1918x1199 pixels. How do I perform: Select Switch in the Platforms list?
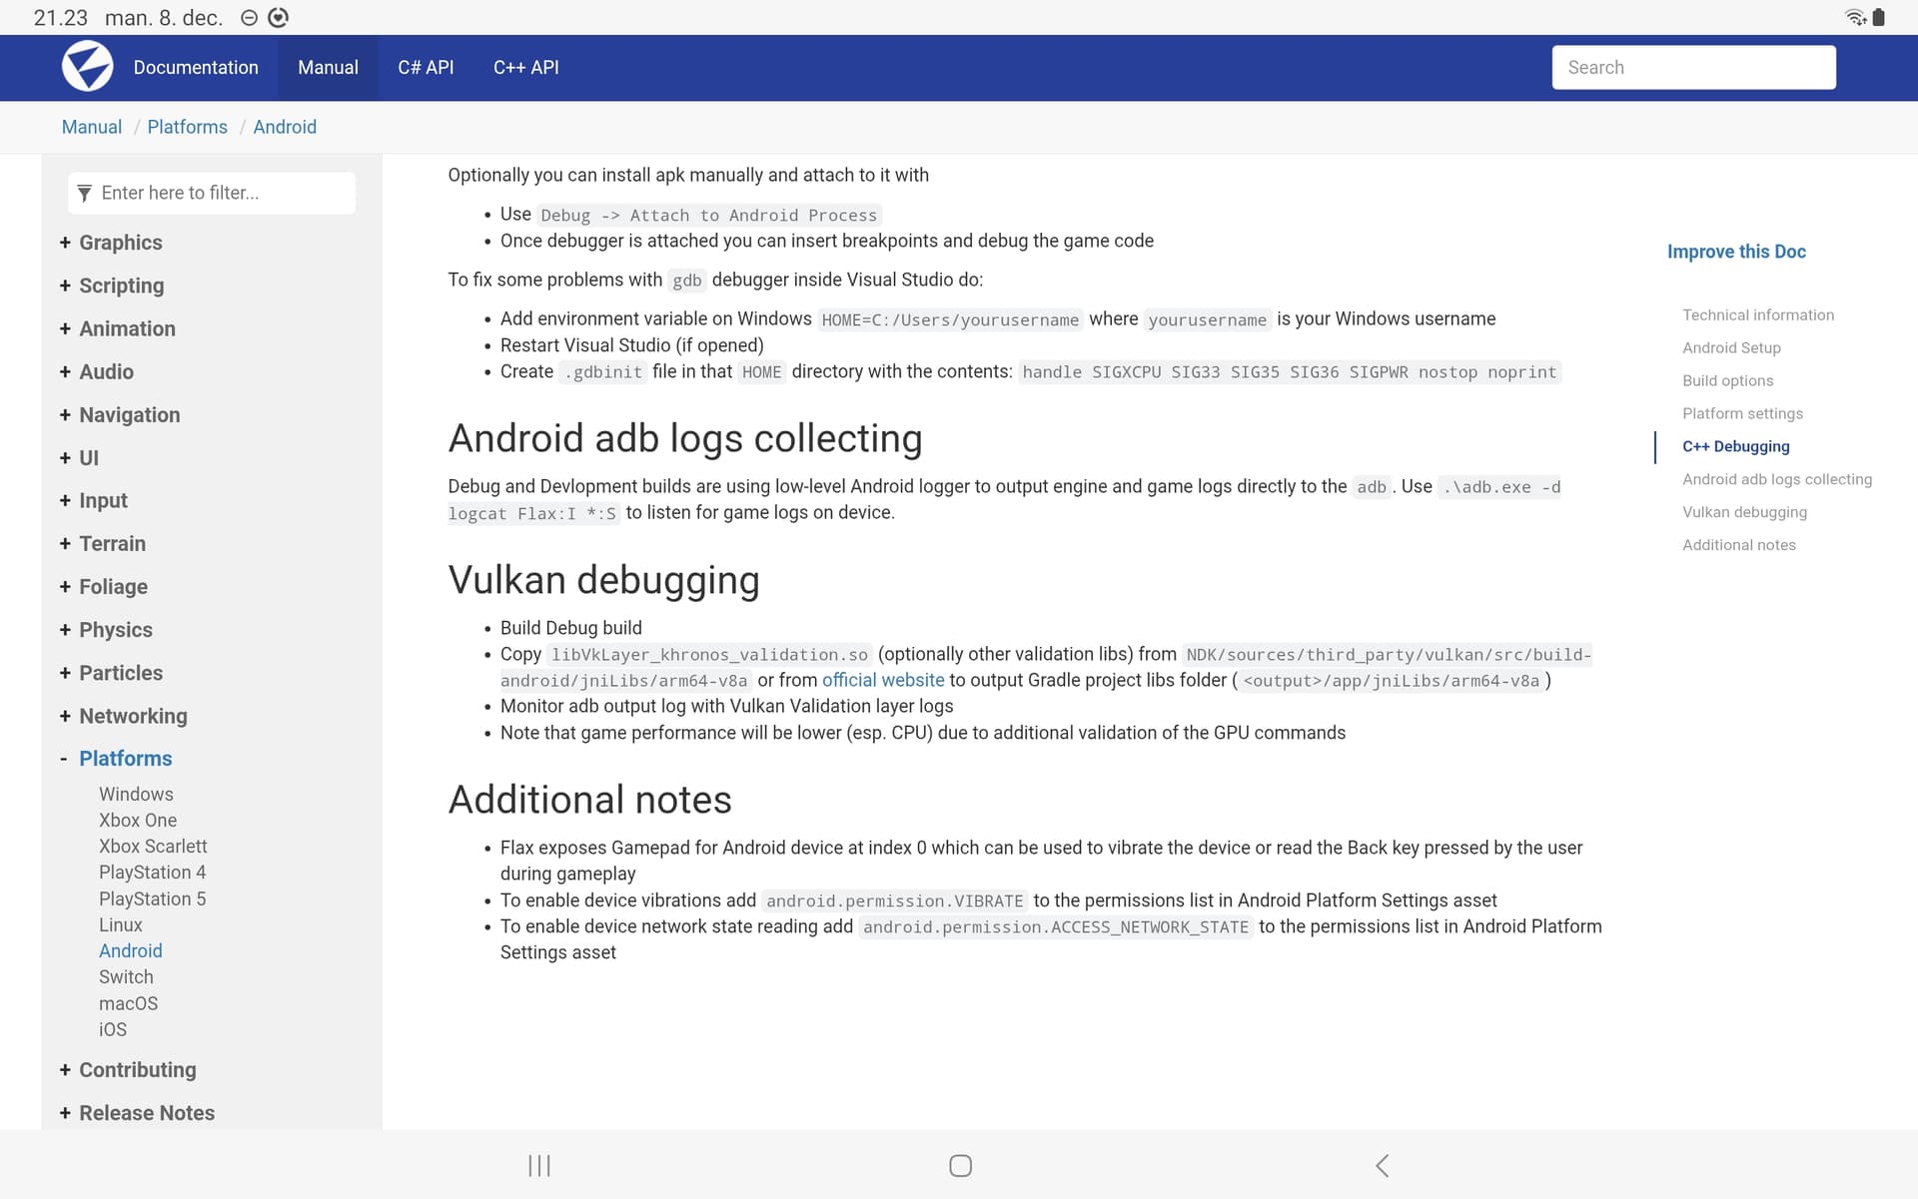tap(126, 977)
